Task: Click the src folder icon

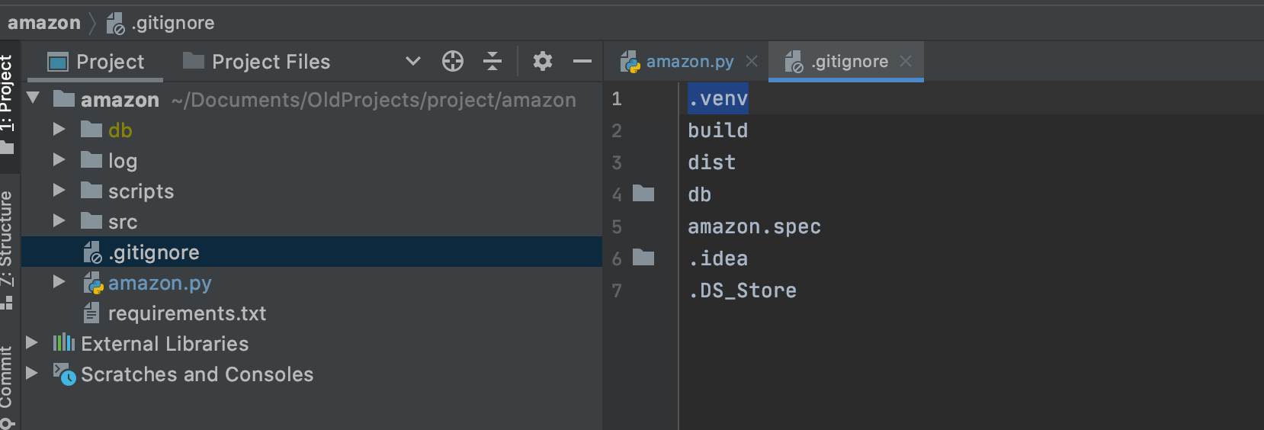Action: click(91, 220)
